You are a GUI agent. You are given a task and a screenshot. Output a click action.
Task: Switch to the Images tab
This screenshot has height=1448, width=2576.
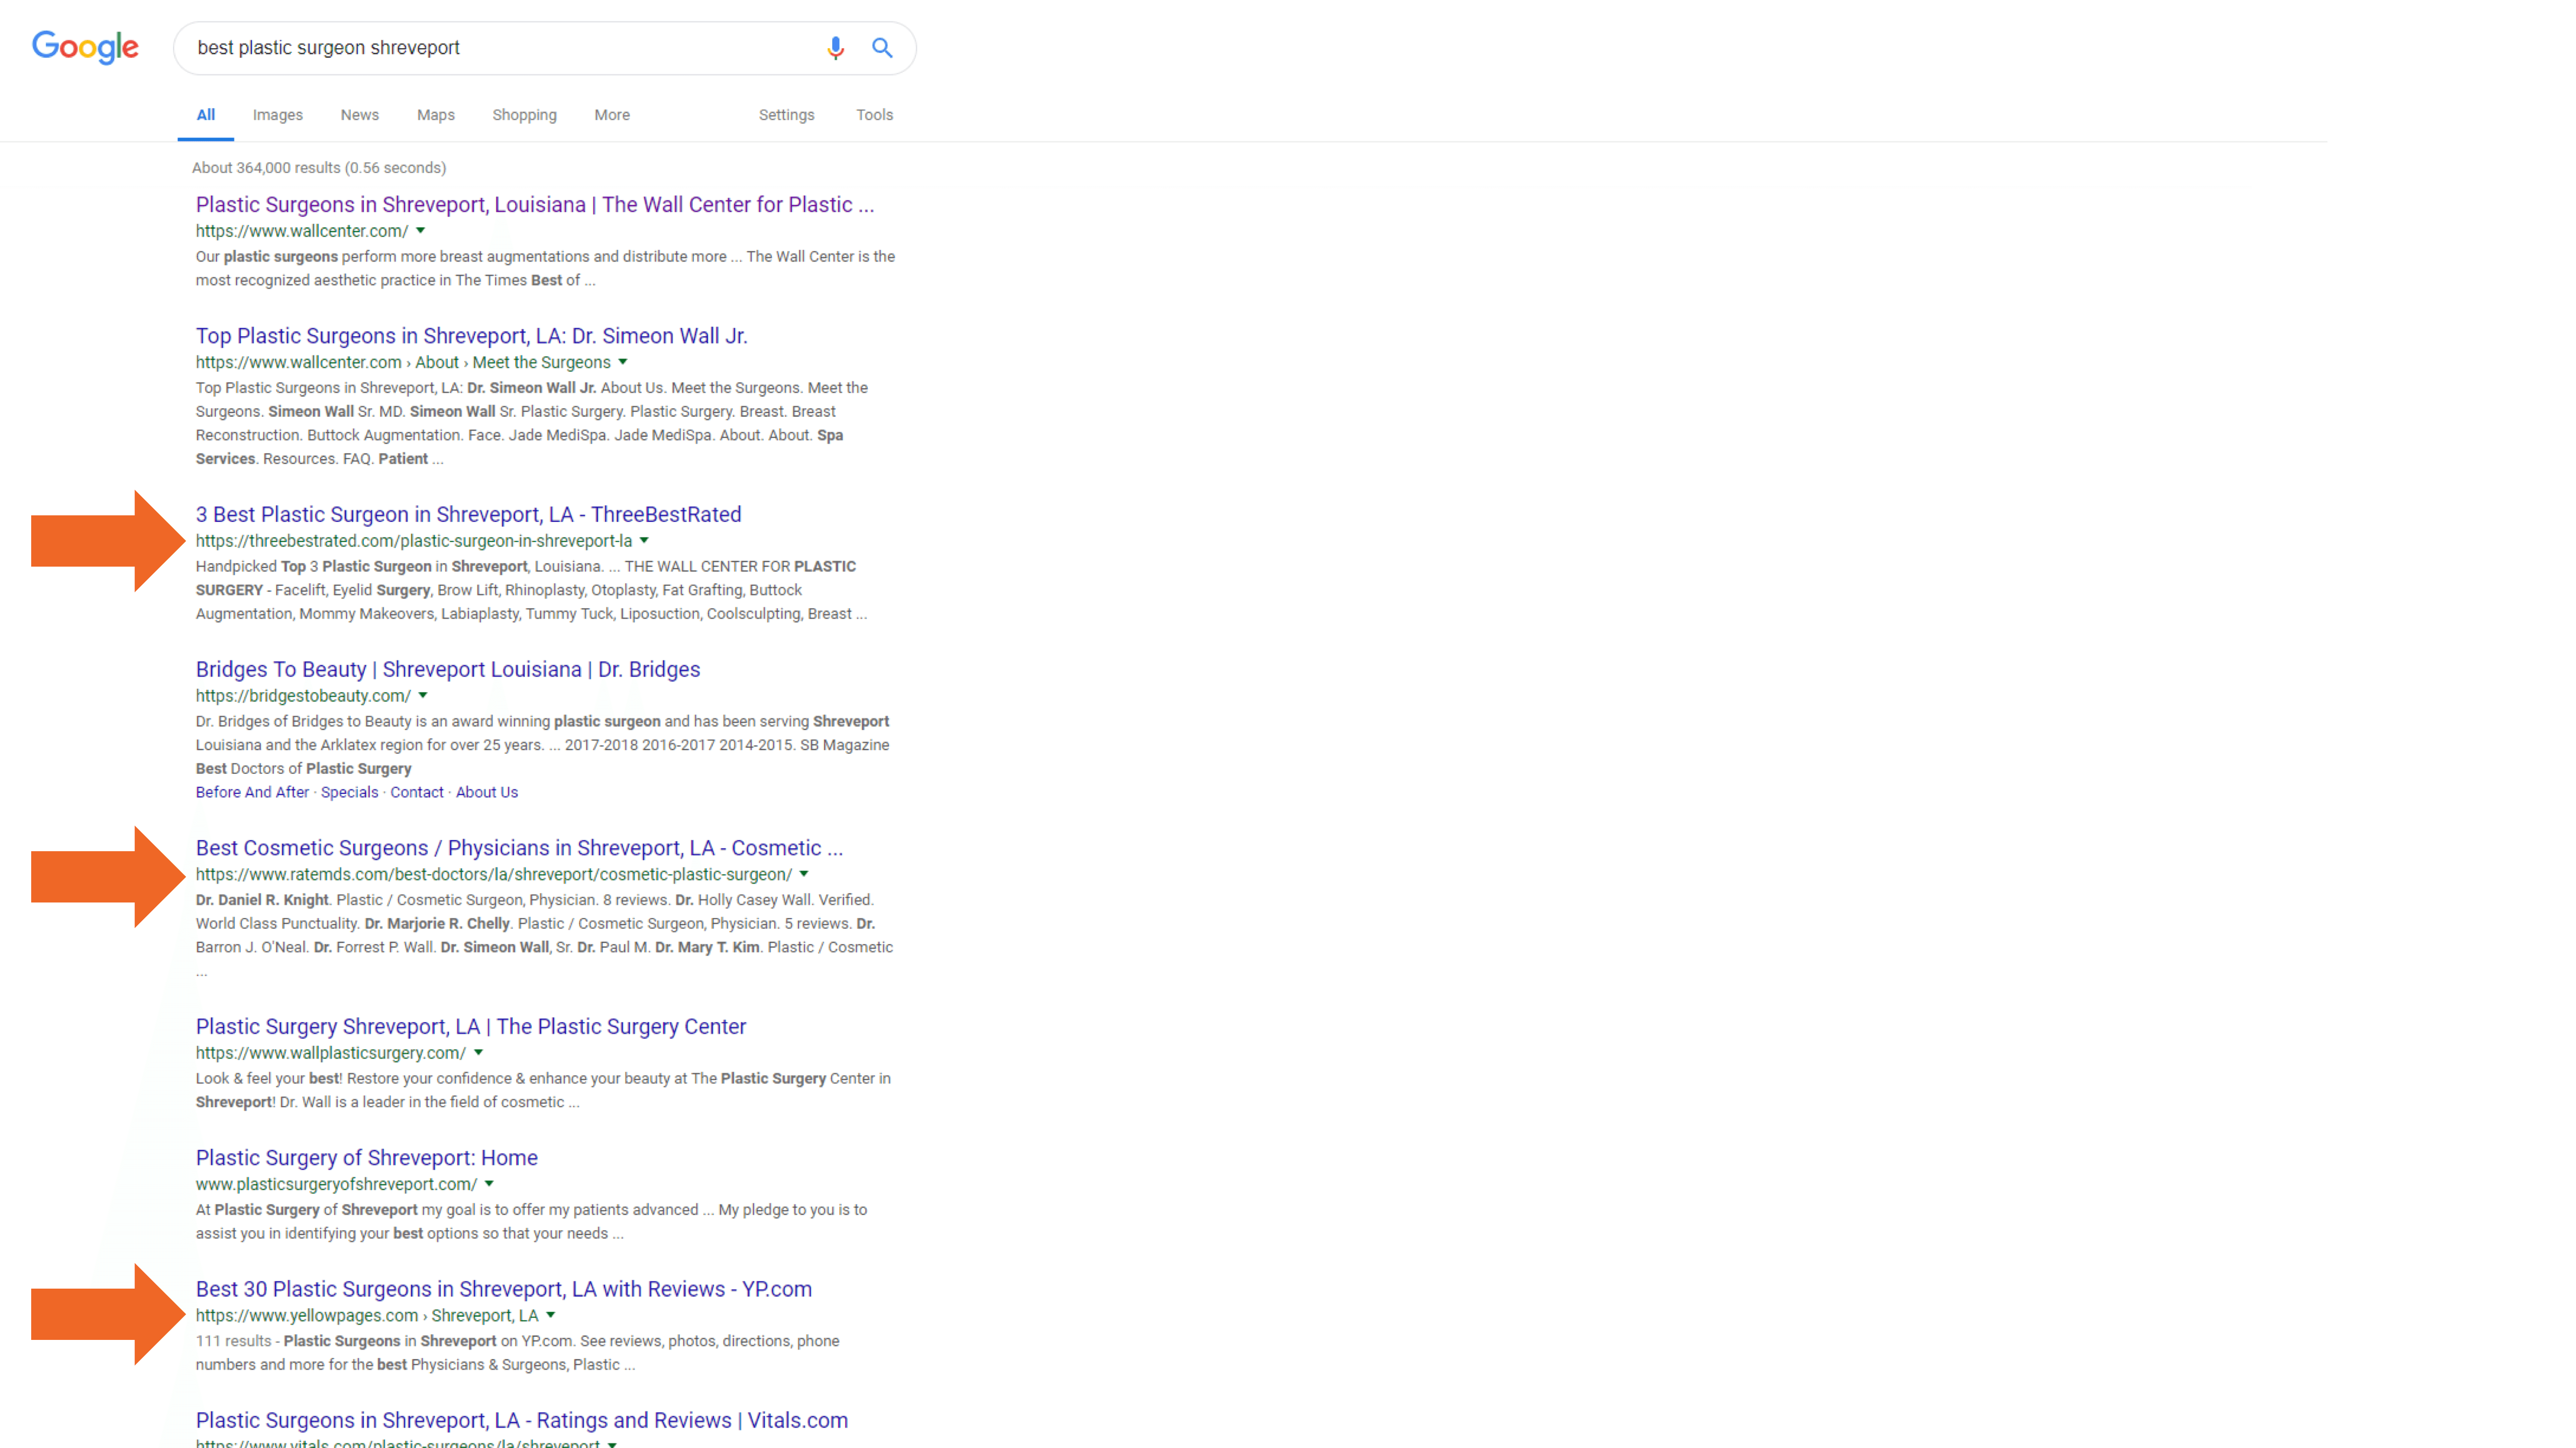click(x=278, y=115)
